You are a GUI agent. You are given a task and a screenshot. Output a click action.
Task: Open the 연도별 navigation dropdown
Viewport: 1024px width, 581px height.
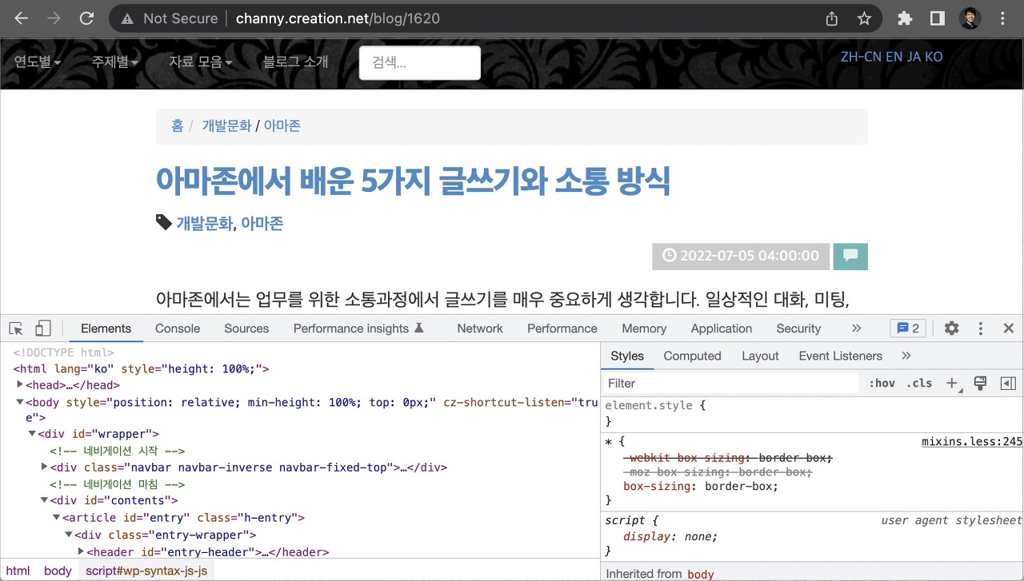[x=38, y=62]
